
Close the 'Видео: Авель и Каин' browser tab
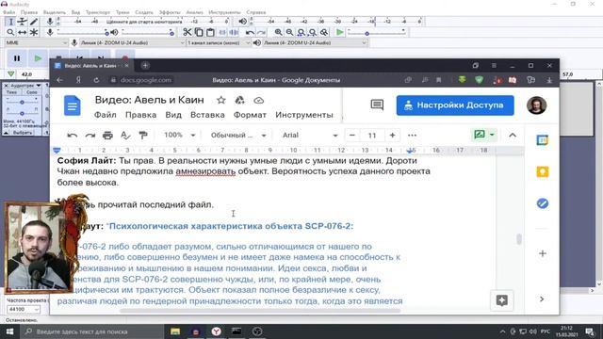click(x=126, y=66)
